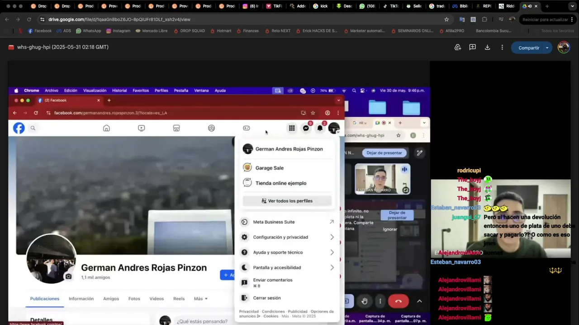Screen dimensions: 579x325
Task: Click ¿Qué estás pensando? post box
Action: (x=202, y=321)
